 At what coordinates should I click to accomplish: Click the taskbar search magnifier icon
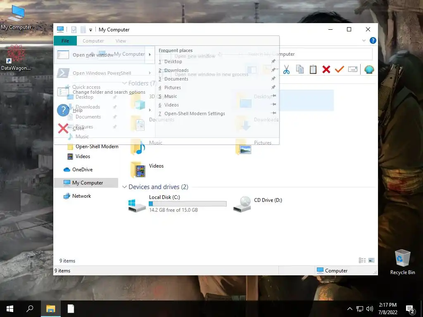point(30,309)
